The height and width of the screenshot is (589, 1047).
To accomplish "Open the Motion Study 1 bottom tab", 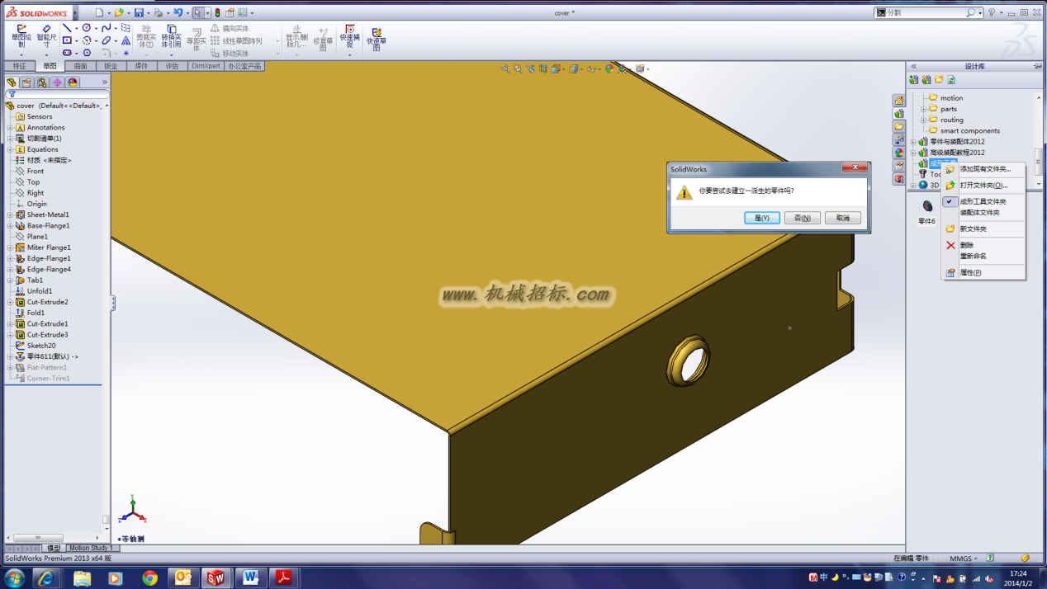I will pyautogui.click(x=91, y=548).
